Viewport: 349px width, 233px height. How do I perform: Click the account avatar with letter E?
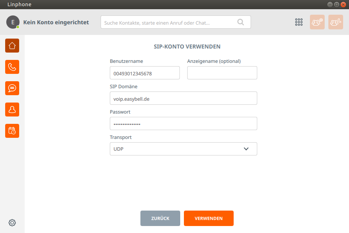pyautogui.click(x=13, y=22)
